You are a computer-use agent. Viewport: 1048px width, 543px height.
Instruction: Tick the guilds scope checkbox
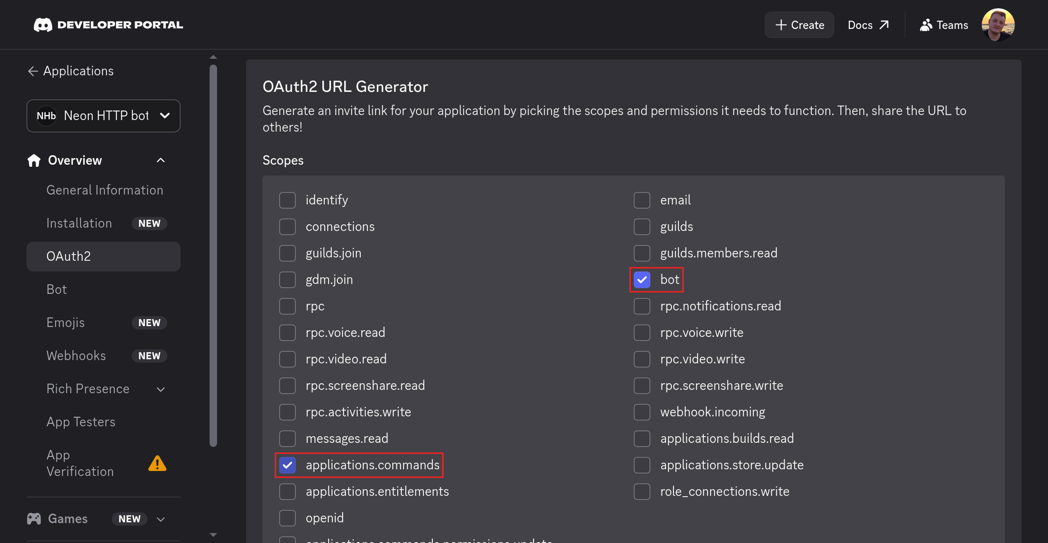click(x=642, y=227)
